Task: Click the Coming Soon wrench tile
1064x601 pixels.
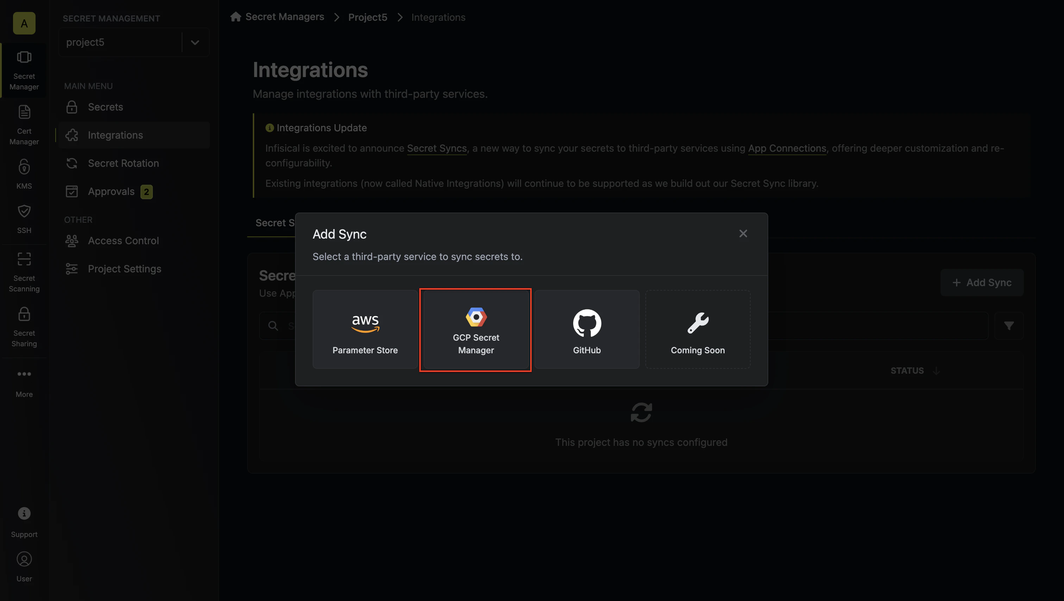Action: 697,329
